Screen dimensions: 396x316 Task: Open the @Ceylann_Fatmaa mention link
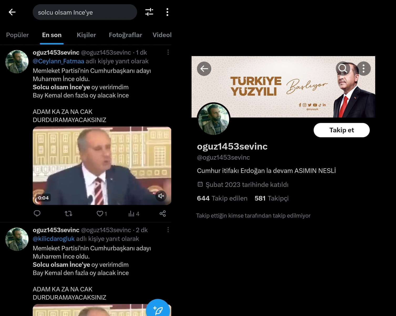(x=58, y=61)
